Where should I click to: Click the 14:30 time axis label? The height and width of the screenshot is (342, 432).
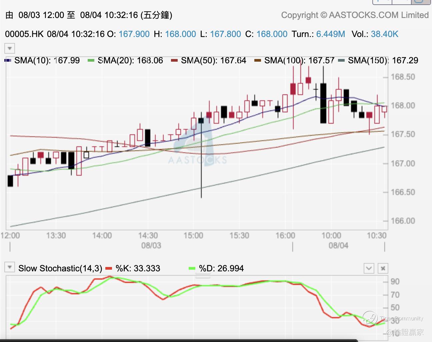148,236
